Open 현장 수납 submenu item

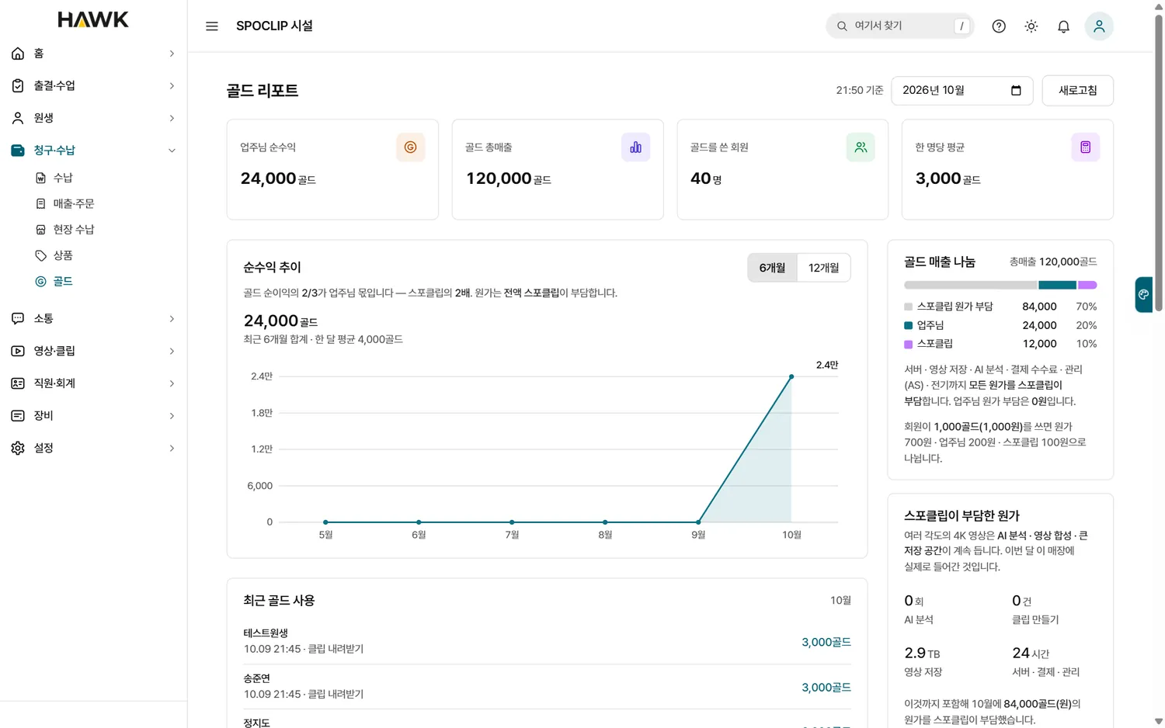(x=74, y=230)
